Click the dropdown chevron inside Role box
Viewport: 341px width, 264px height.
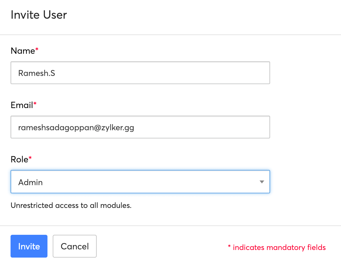[x=262, y=182]
